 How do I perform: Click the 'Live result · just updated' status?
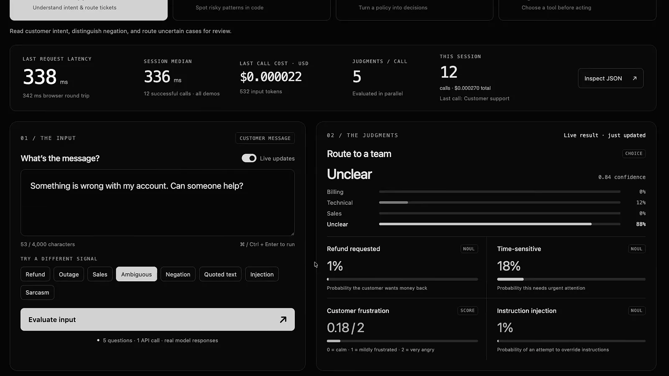pos(605,135)
